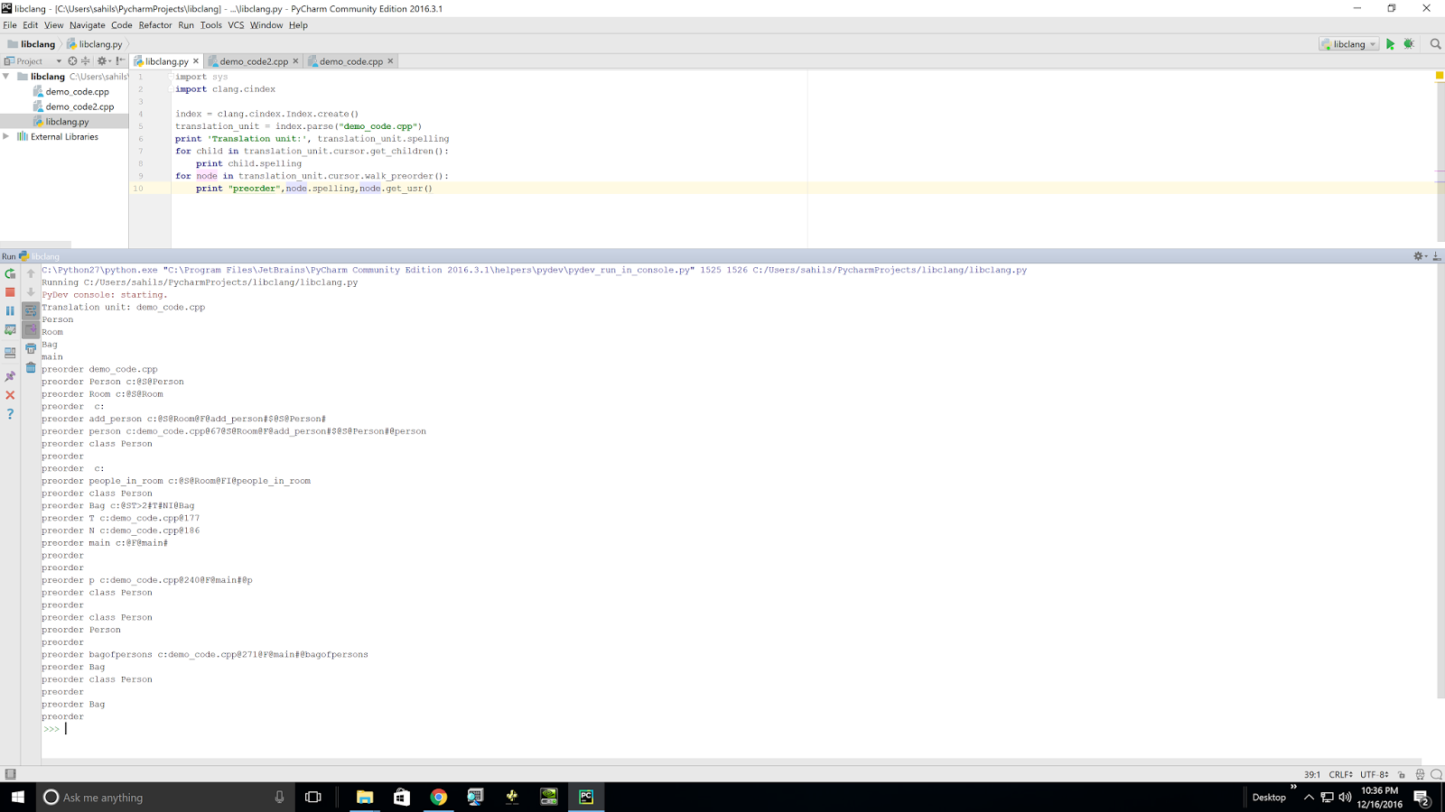This screenshot has width=1445, height=812.
Task: Open the Tools menu
Action: (x=211, y=25)
